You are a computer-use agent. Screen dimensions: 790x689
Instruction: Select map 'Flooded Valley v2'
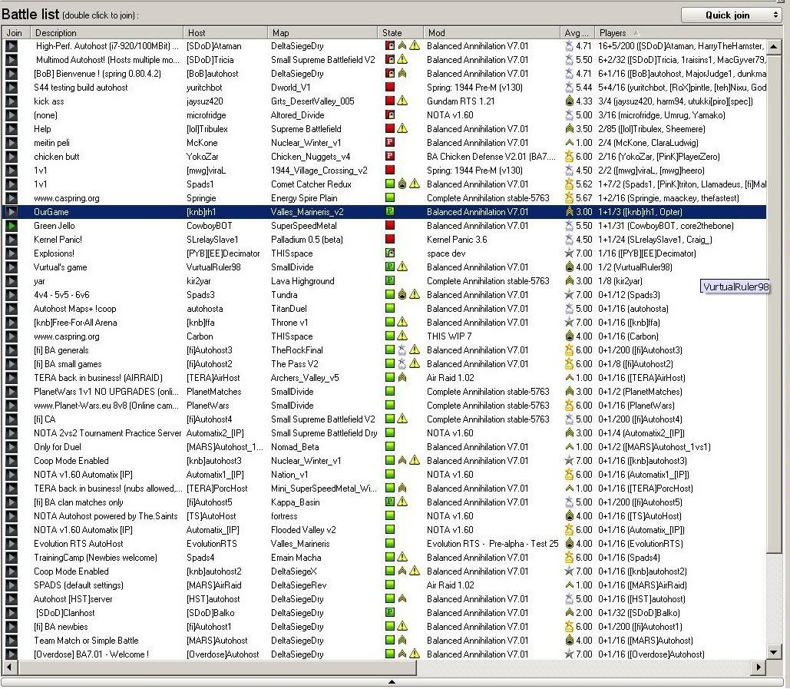tap(303, 530)
